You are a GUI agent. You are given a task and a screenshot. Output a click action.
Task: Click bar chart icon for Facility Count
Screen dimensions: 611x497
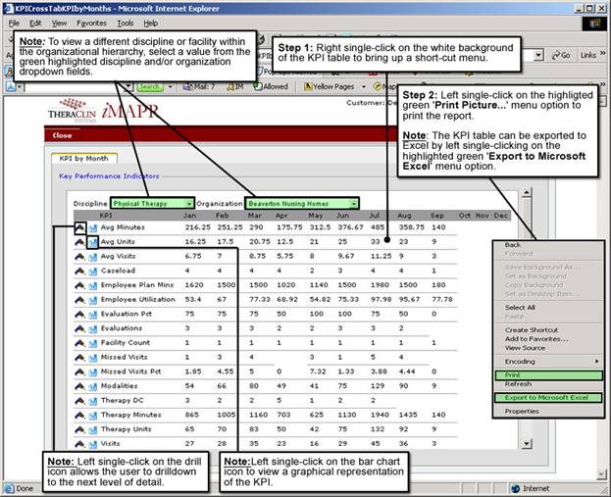click(92, 343)
